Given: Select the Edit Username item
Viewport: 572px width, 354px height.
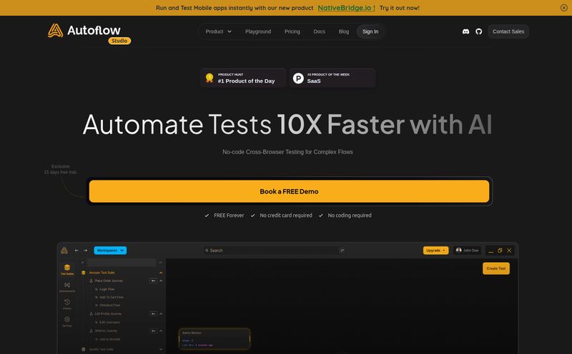Looking at the screenshot, I should (x=107, y=323).
